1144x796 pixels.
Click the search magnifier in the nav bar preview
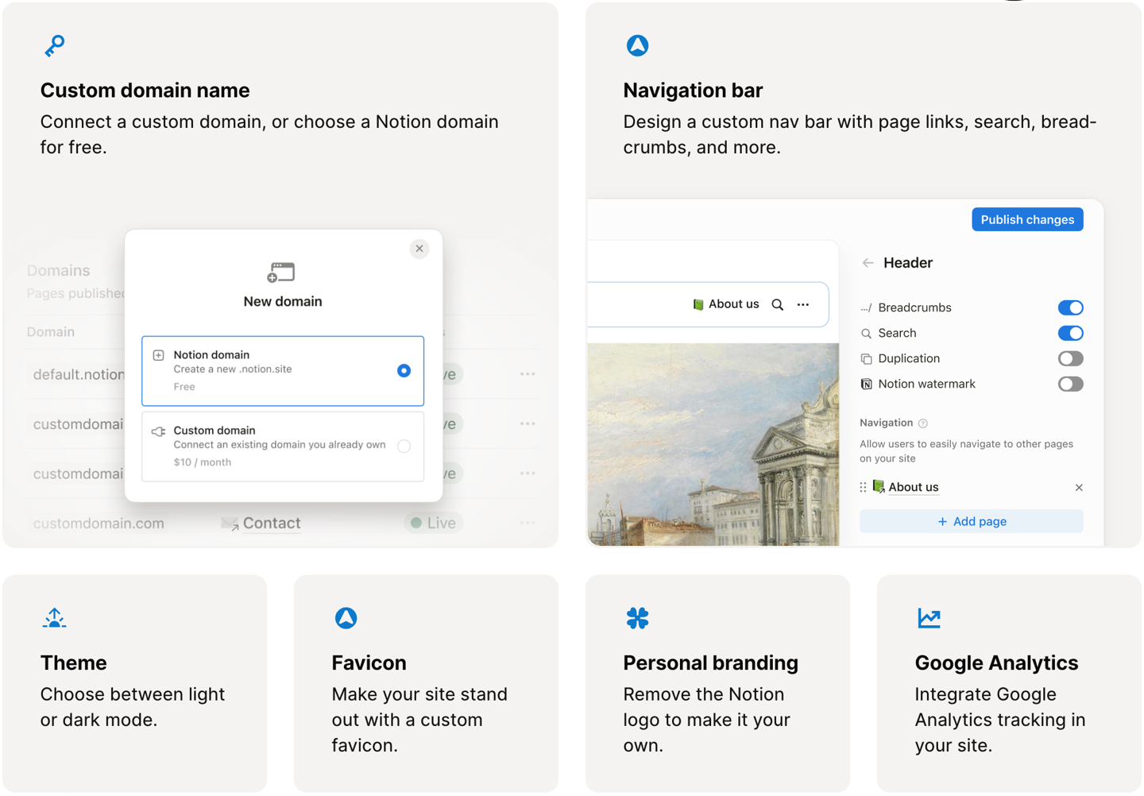tap(777, 304)
